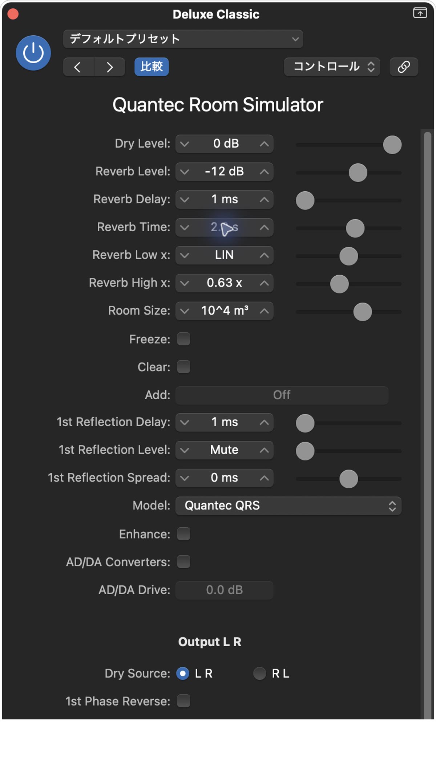Enable the Freeze checkbox
The width and height of the screenshot is (436, 763).
tap(183, 339)
